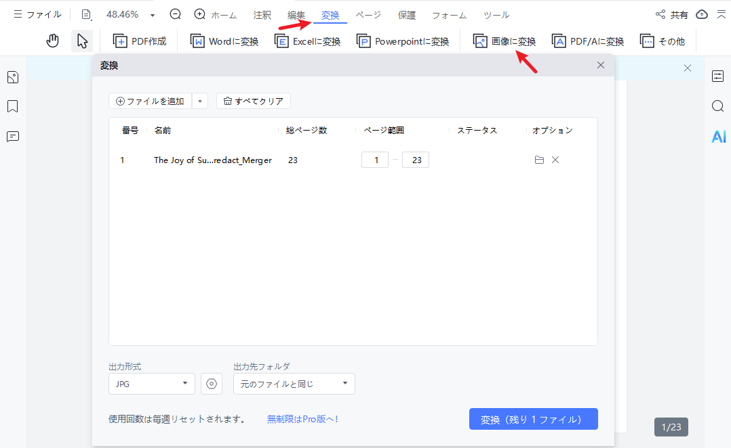Image resolution: width=731 pixels, height=448 pixels.
Task: Open the page thumbnails panel
Action: tap(12, 76)
